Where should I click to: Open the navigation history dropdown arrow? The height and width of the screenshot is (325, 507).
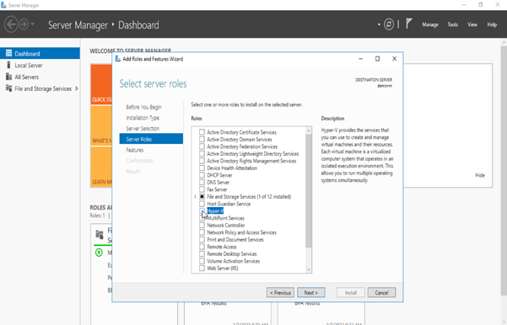tap(33, 24)
